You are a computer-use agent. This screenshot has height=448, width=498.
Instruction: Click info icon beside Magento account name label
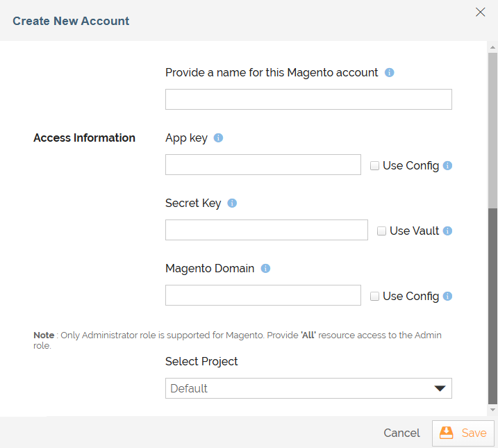coord(390,72)
